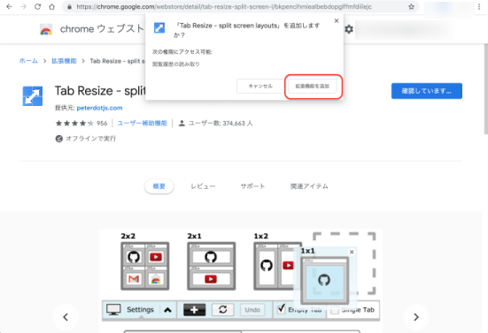The height and width of the screenshot is (333, 488).
Task: Click the Tab Resize extension icon on page
Action: [x=33, y=96]
